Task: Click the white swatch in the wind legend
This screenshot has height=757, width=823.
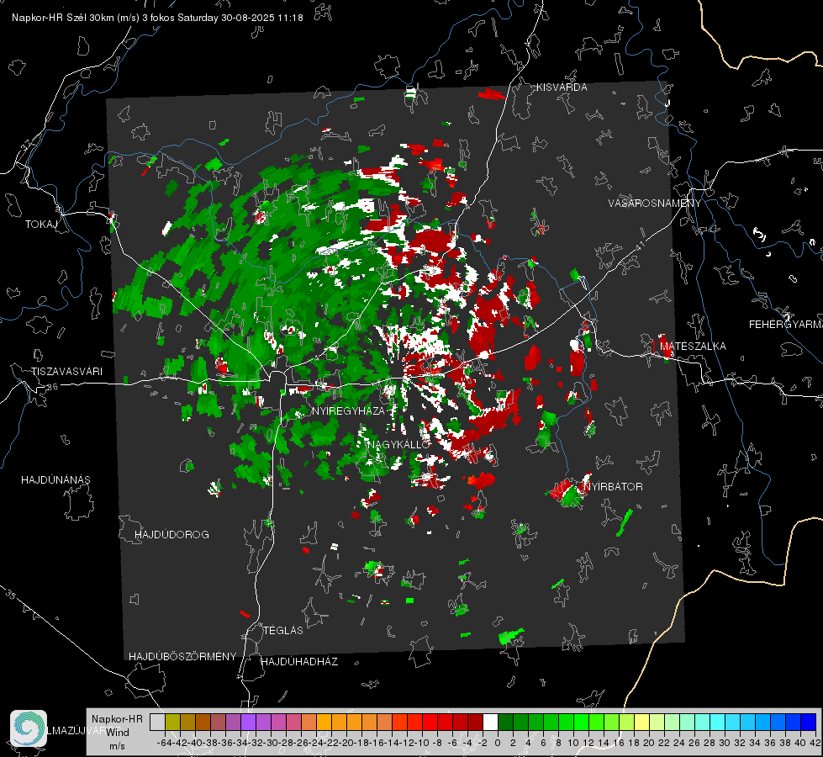Action: [x=490, y=722]
